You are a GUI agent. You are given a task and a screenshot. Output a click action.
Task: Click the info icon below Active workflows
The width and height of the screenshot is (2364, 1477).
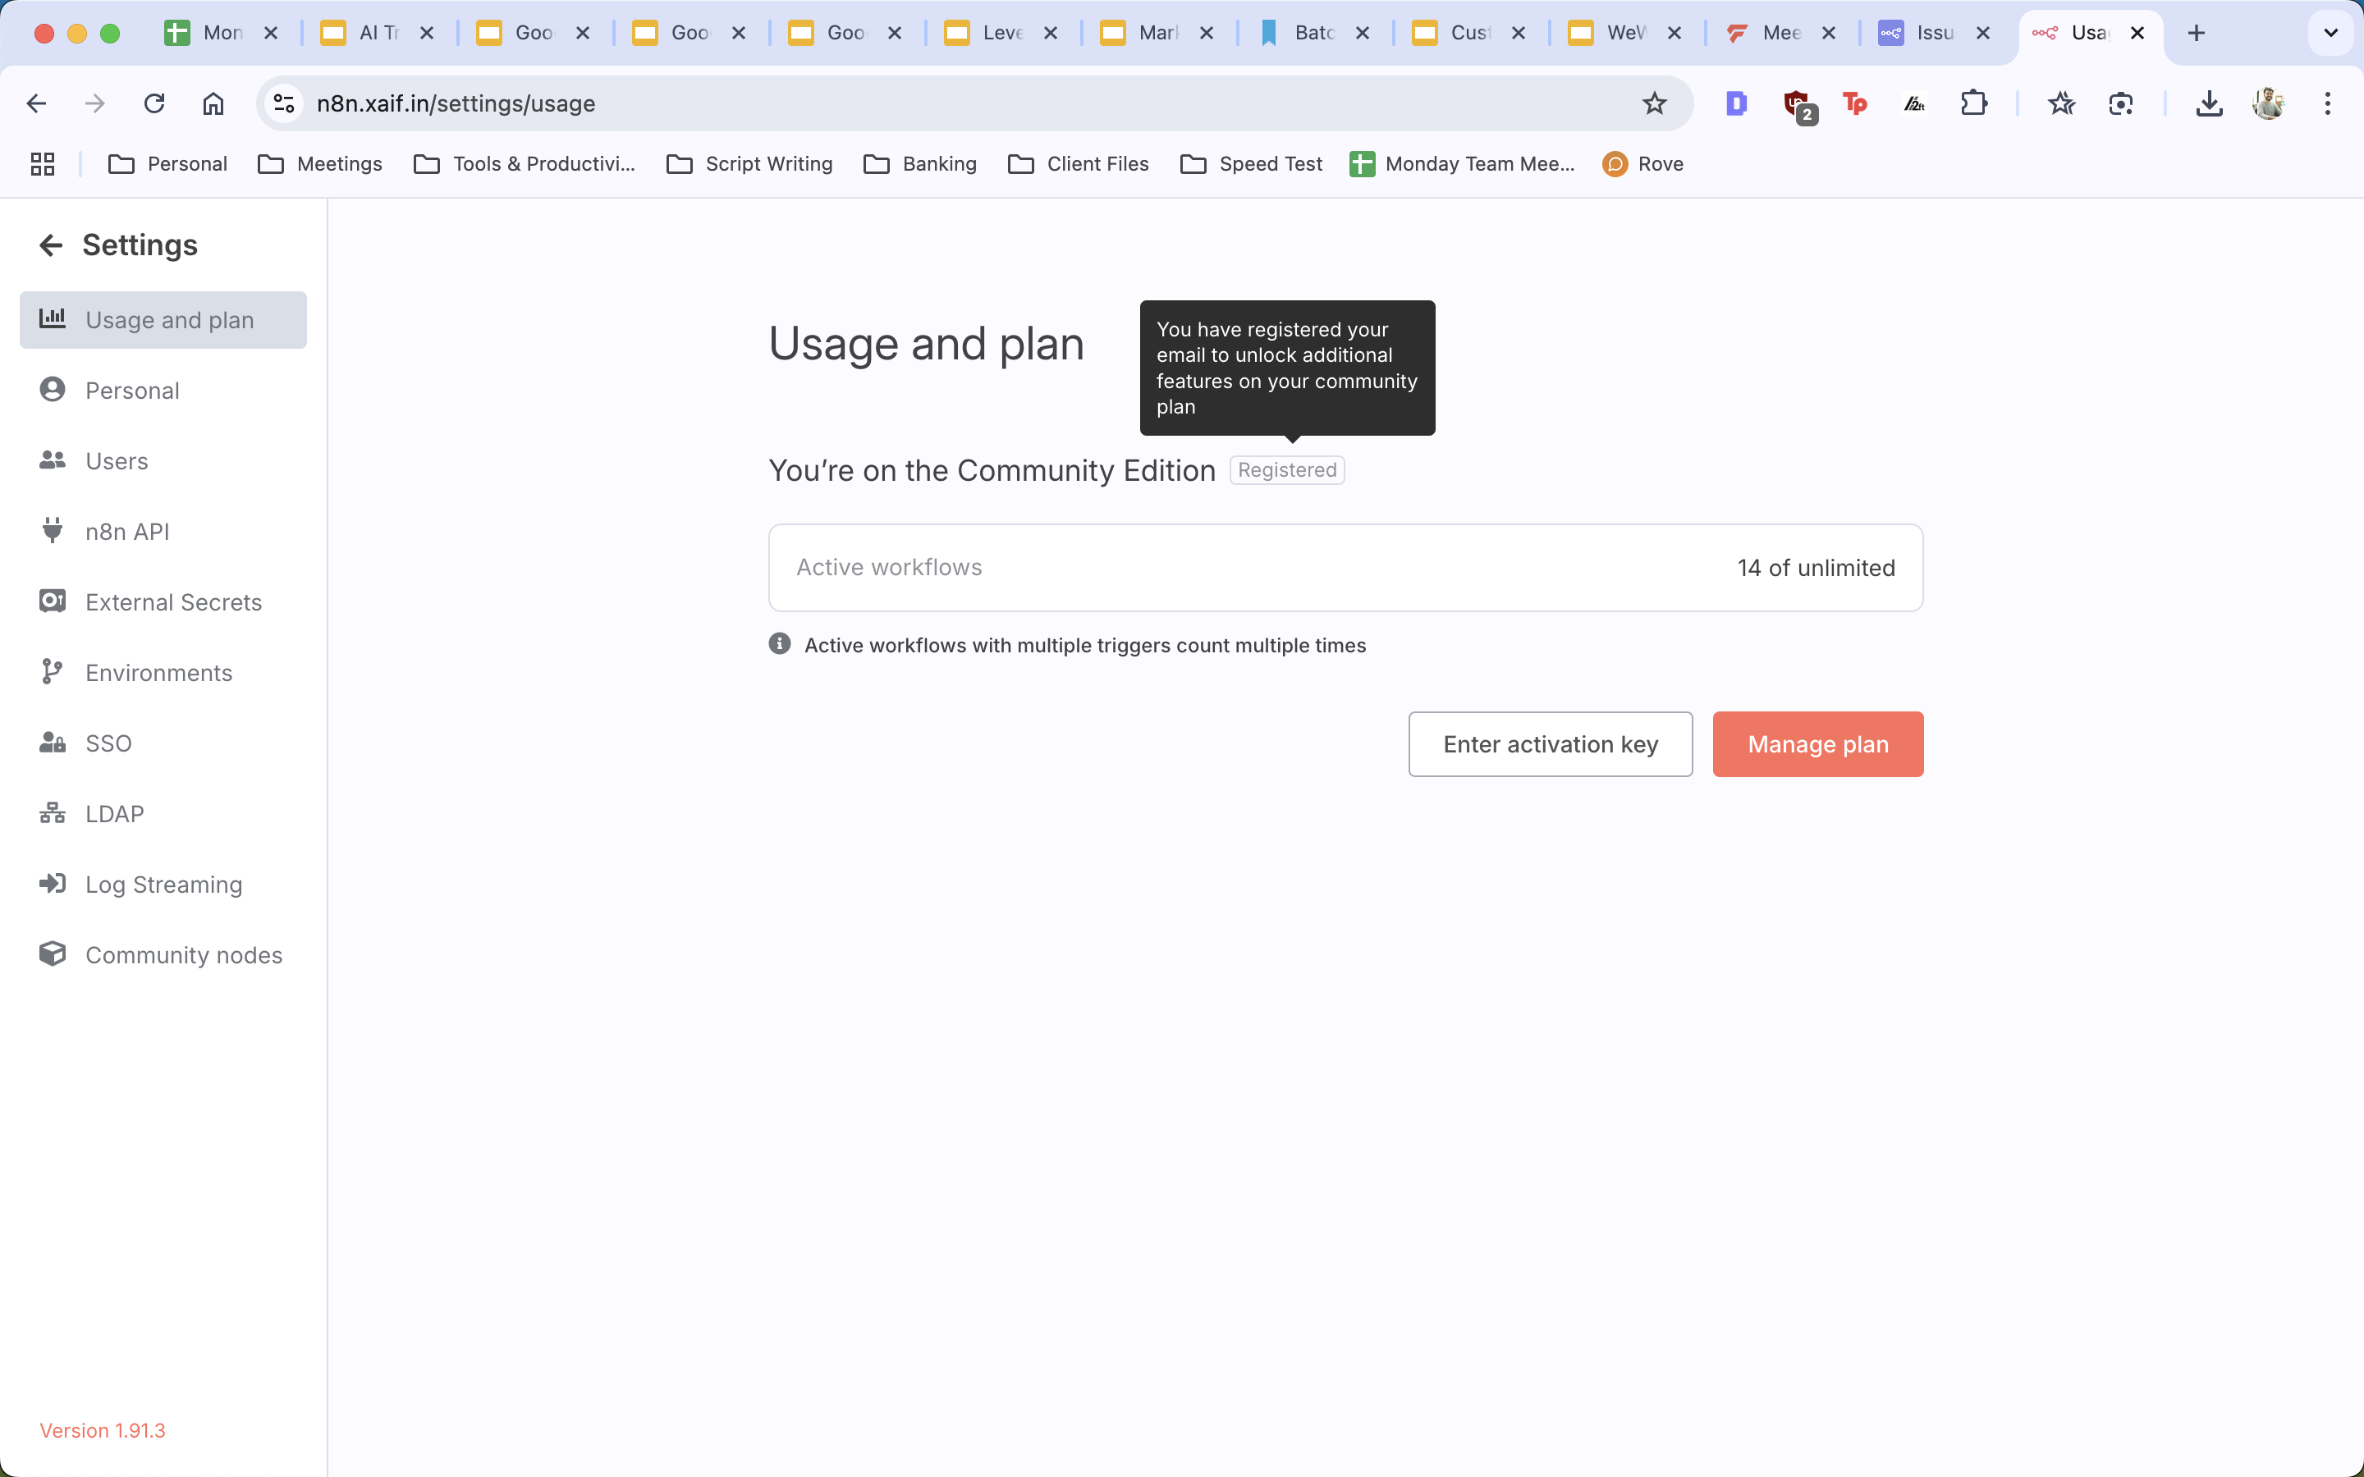click(x=780, y=644)
